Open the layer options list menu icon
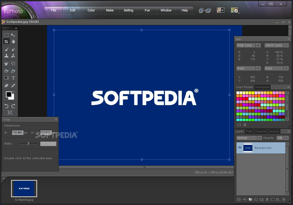The height and width of the screenshot is (205, 293). click(278, 199)
